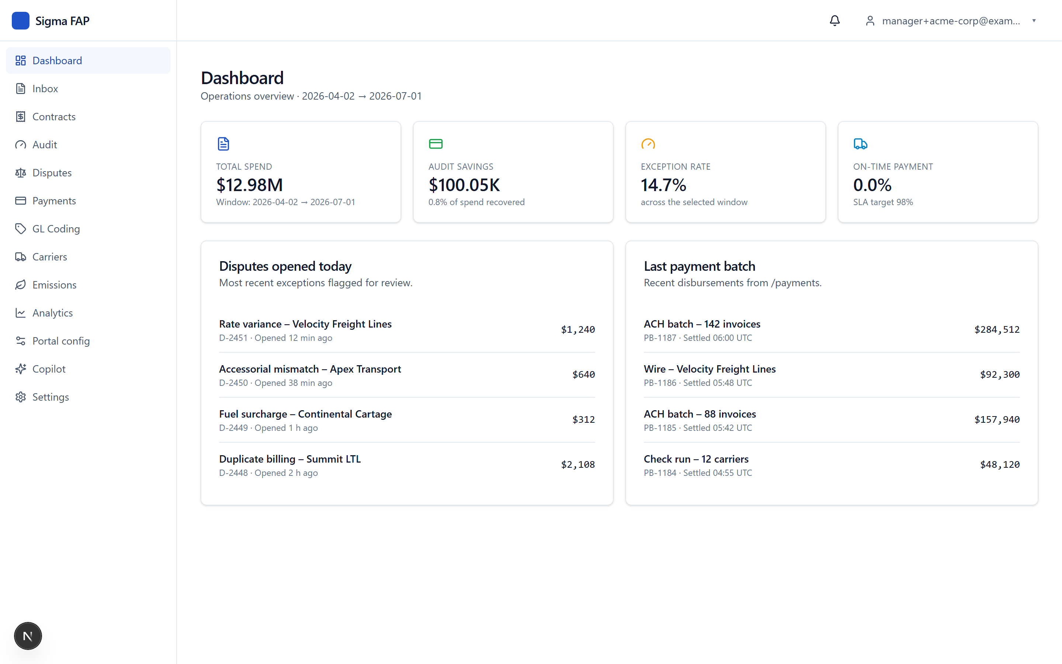Click the Sigma FAP logo square
The height and width of the screenshot is (664, 1062).
coord(21,21)
